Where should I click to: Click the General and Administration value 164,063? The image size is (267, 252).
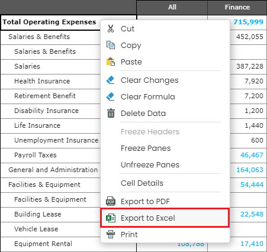(x=250, y=170)
